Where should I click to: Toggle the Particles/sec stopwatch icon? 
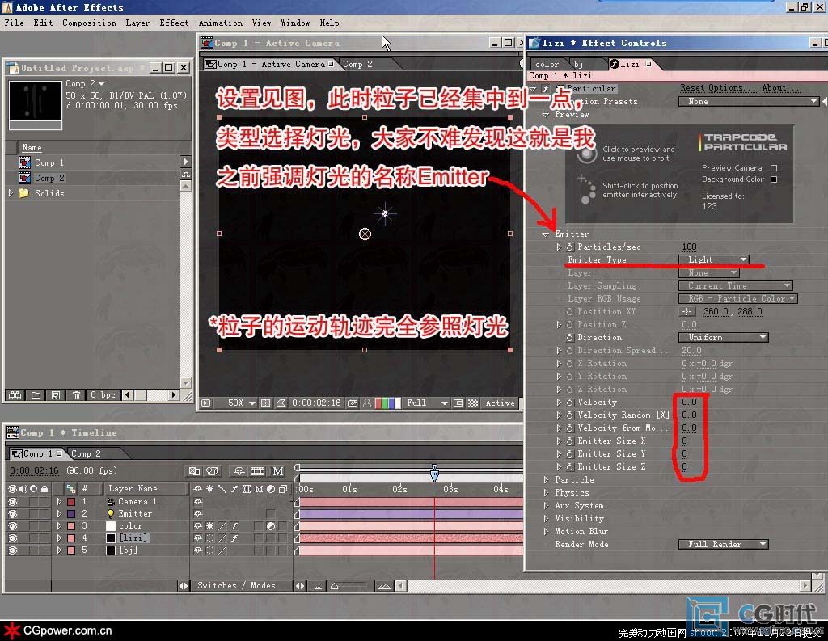pyautogui.click(x=570, y=247)
